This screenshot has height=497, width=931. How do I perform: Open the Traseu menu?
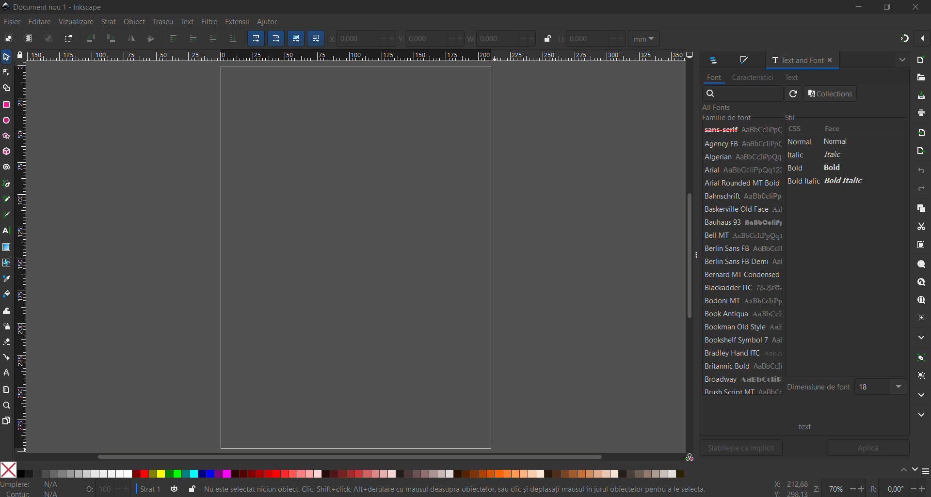pos(163,22)
